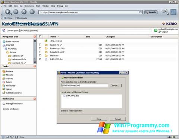The height and width of the screenshot is (139, 179).
Task: Open the Help menu
Action: (53, 6)
